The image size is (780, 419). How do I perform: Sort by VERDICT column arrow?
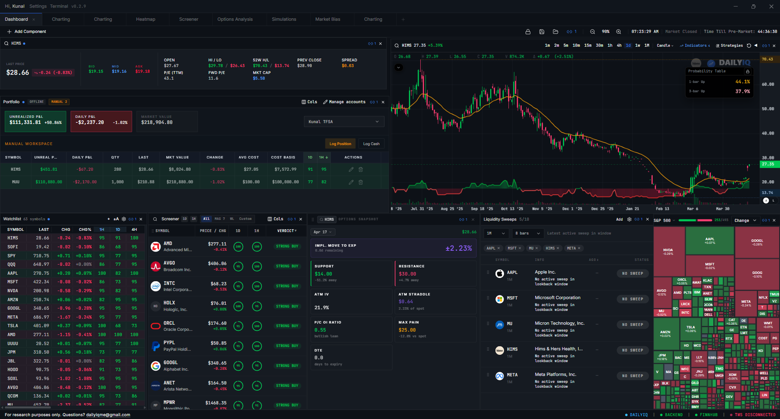(x=295, y=231)
